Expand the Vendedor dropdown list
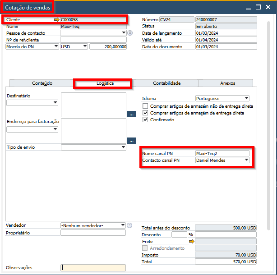277x275 pixels. pos(123,225)
